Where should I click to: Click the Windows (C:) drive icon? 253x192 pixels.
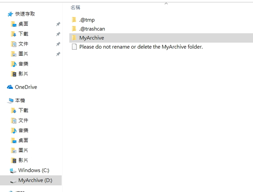tap(14, 170)
